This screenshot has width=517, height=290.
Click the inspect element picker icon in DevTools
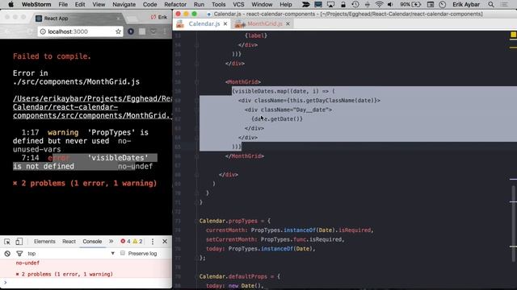(7, 242)
